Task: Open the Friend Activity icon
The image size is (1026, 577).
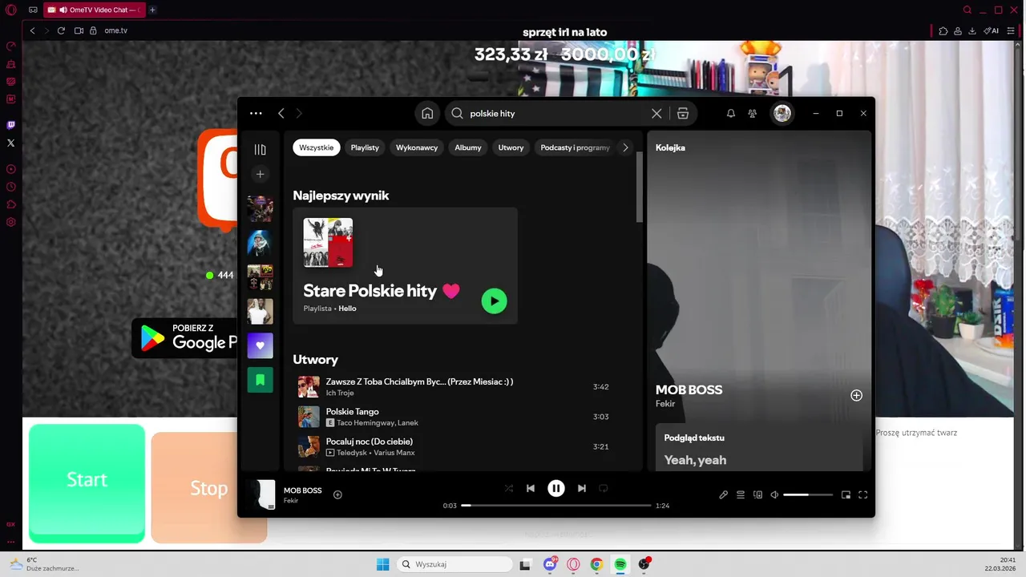Action: tap(752, 114)
